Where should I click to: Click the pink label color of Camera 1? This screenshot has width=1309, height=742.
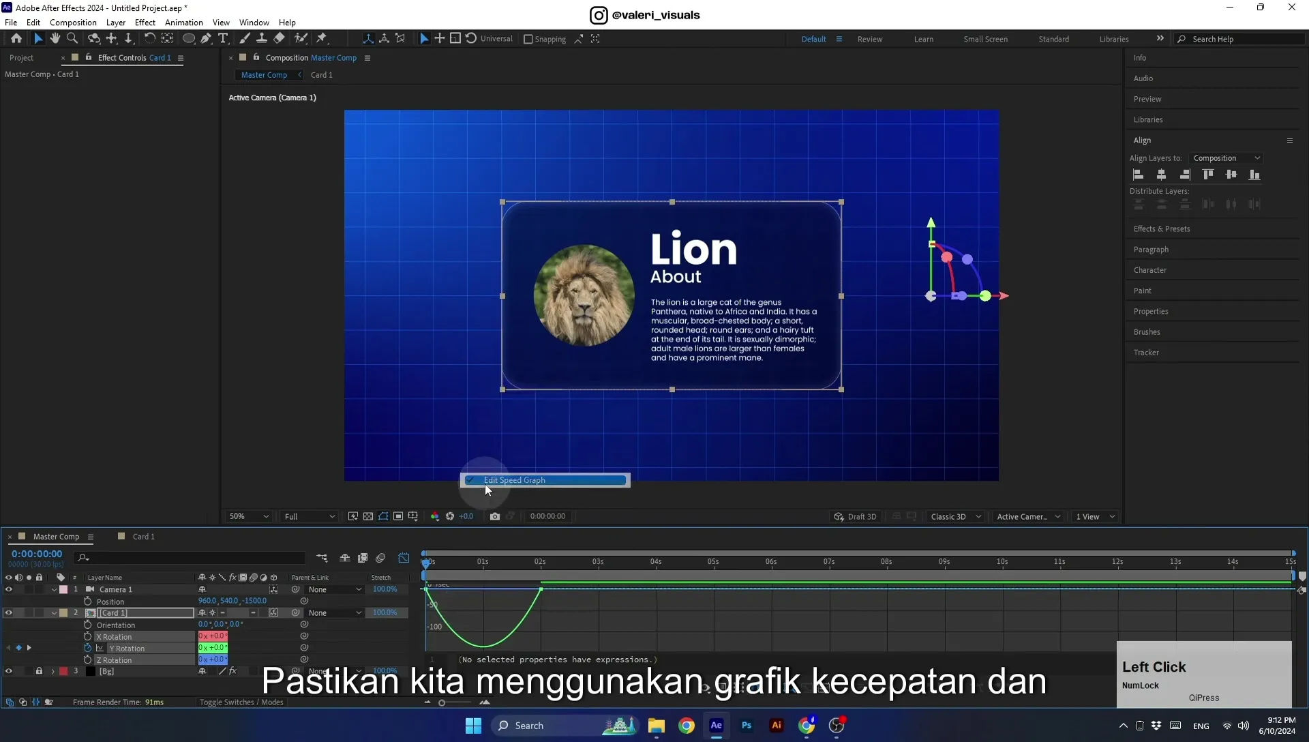[x=63, y=589]
